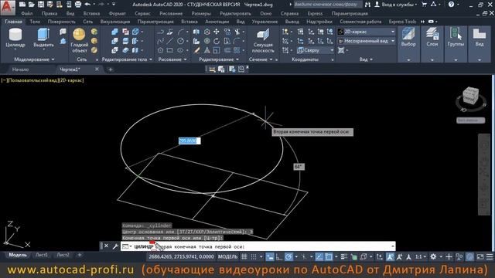Close the command line with X icon
This screenshot has width=495, height=278.
point(107,246)
